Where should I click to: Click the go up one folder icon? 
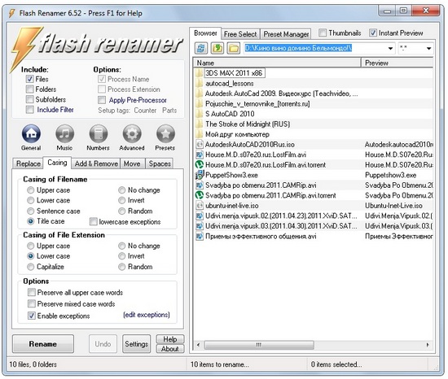click(217, 48)
